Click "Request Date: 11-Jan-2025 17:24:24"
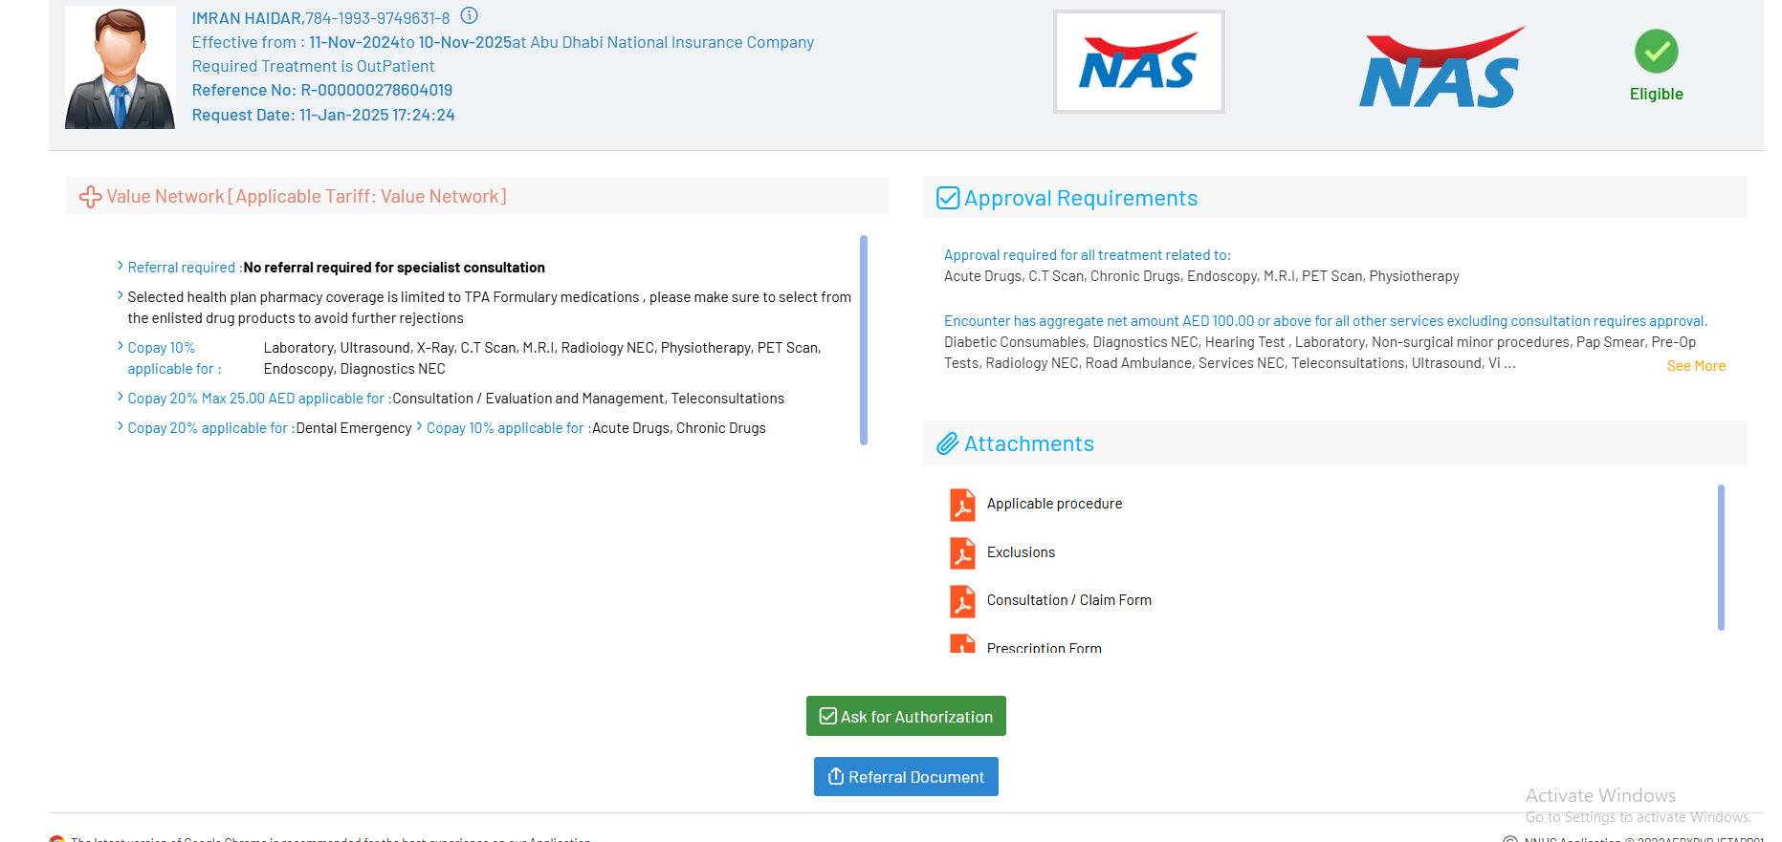 pyautogui.click(x=323, y=115)
